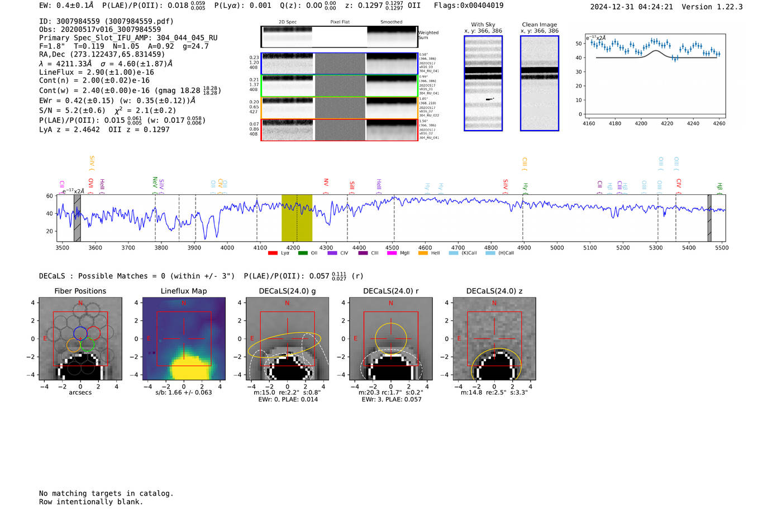Click the green OII legend swatch
Viewport: 782px width, 532px height.
pyautogui.click(x=303, y=253)
